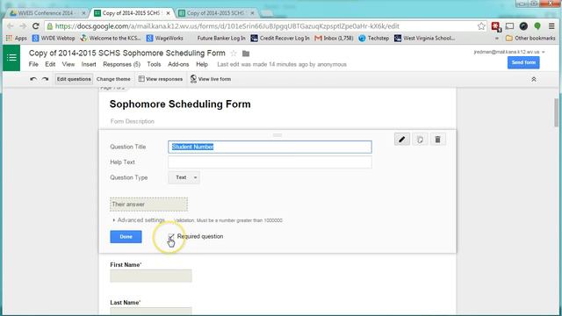Collapse the toolbar with double chevron

click(x=534, y=79)
